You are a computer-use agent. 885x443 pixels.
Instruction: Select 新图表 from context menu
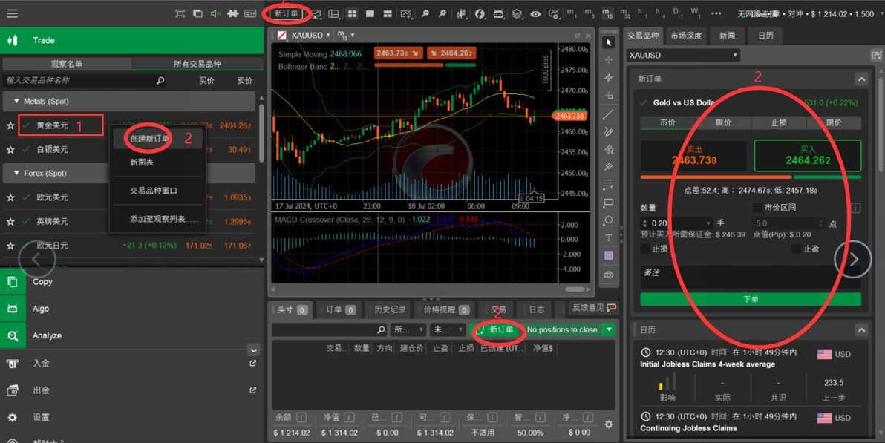pyautogui.click(x=142, y=163)
